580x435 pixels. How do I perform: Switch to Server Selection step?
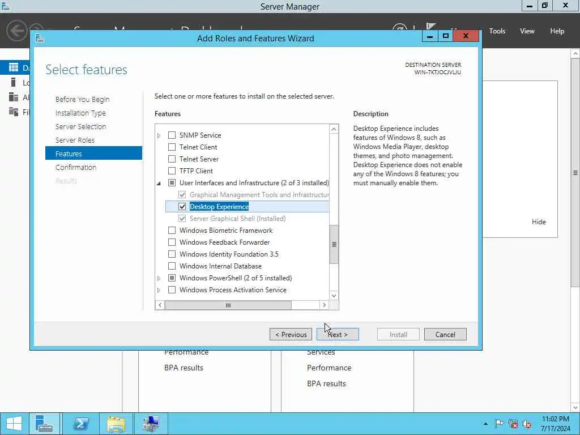80,126
